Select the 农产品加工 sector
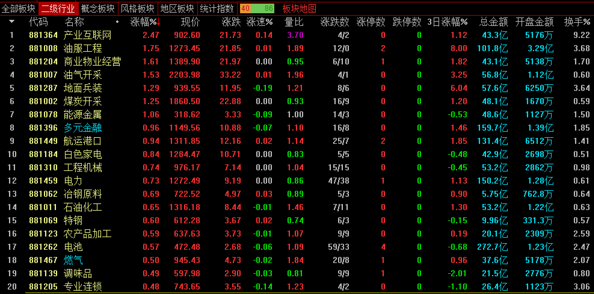 pos(88,234)
